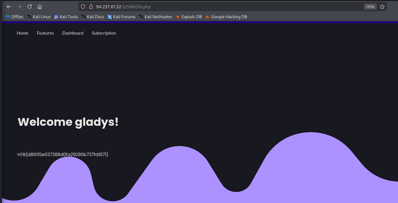This screenshot has height=203, width=398.
Task: Reset the 110% zoom level badge
Action: click(x=370, y=7)
